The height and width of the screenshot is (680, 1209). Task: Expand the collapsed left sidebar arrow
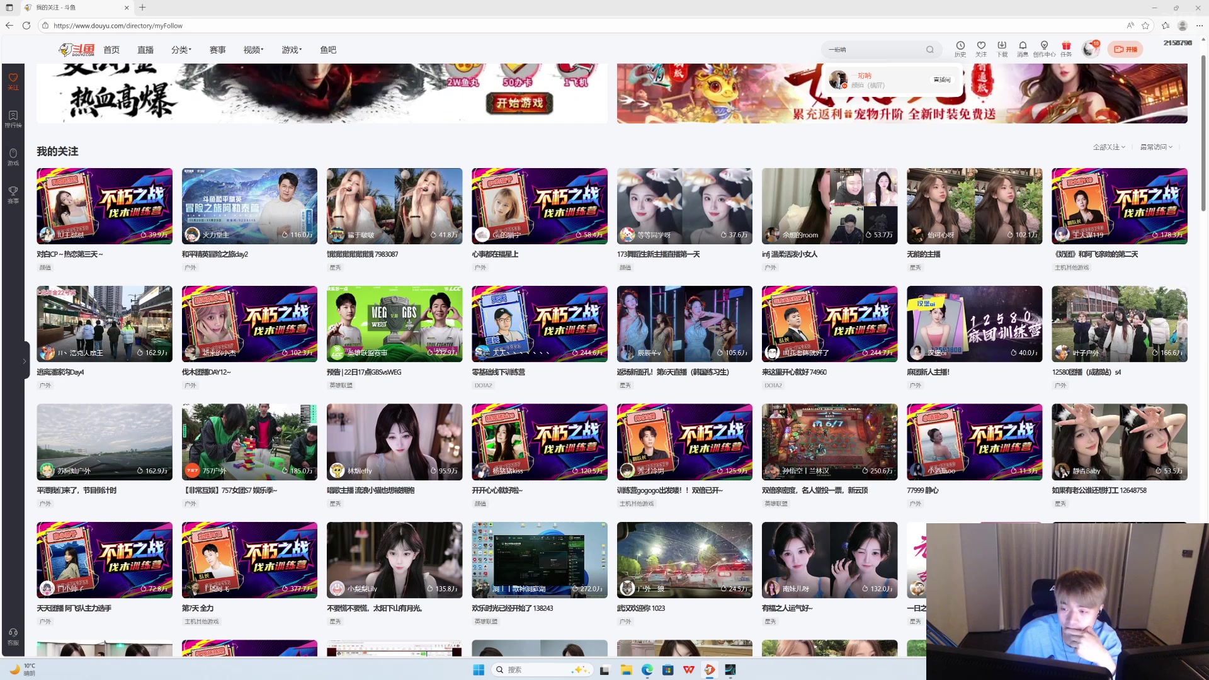tap(24, 361)
